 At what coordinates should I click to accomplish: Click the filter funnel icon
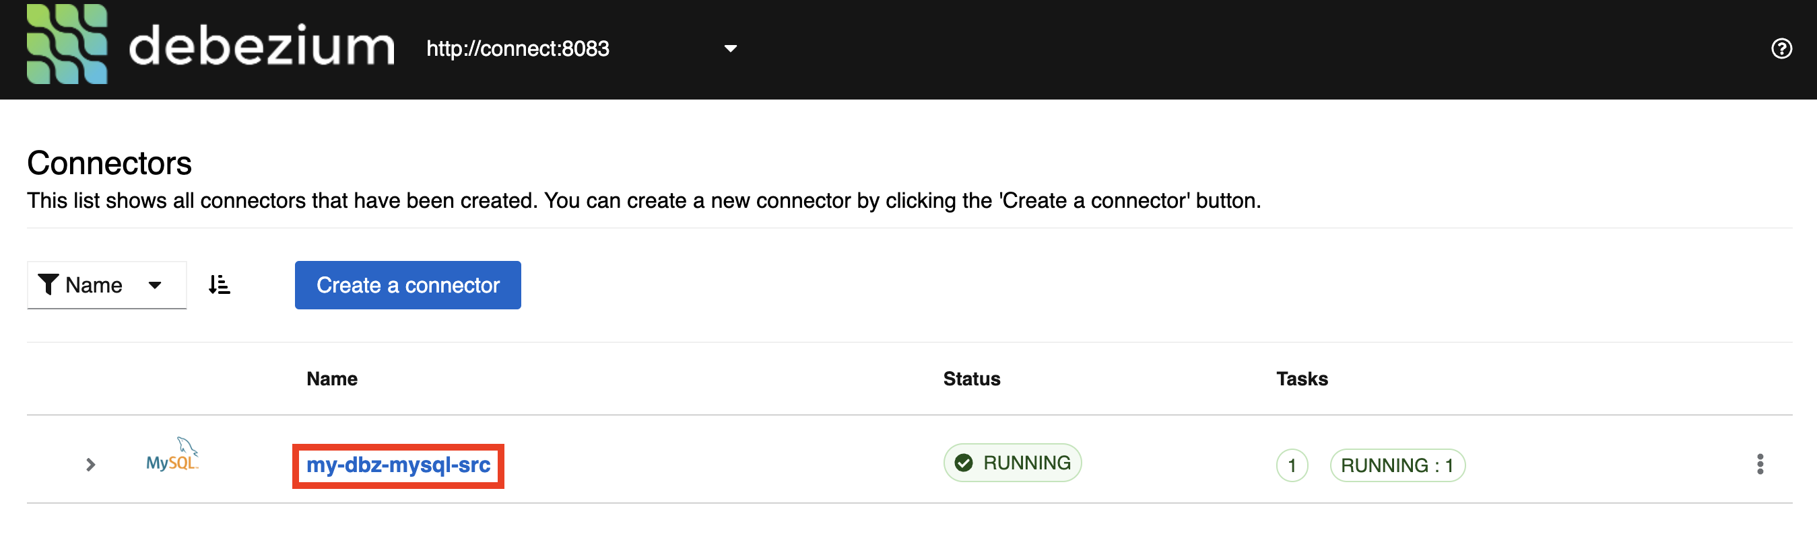48,284
